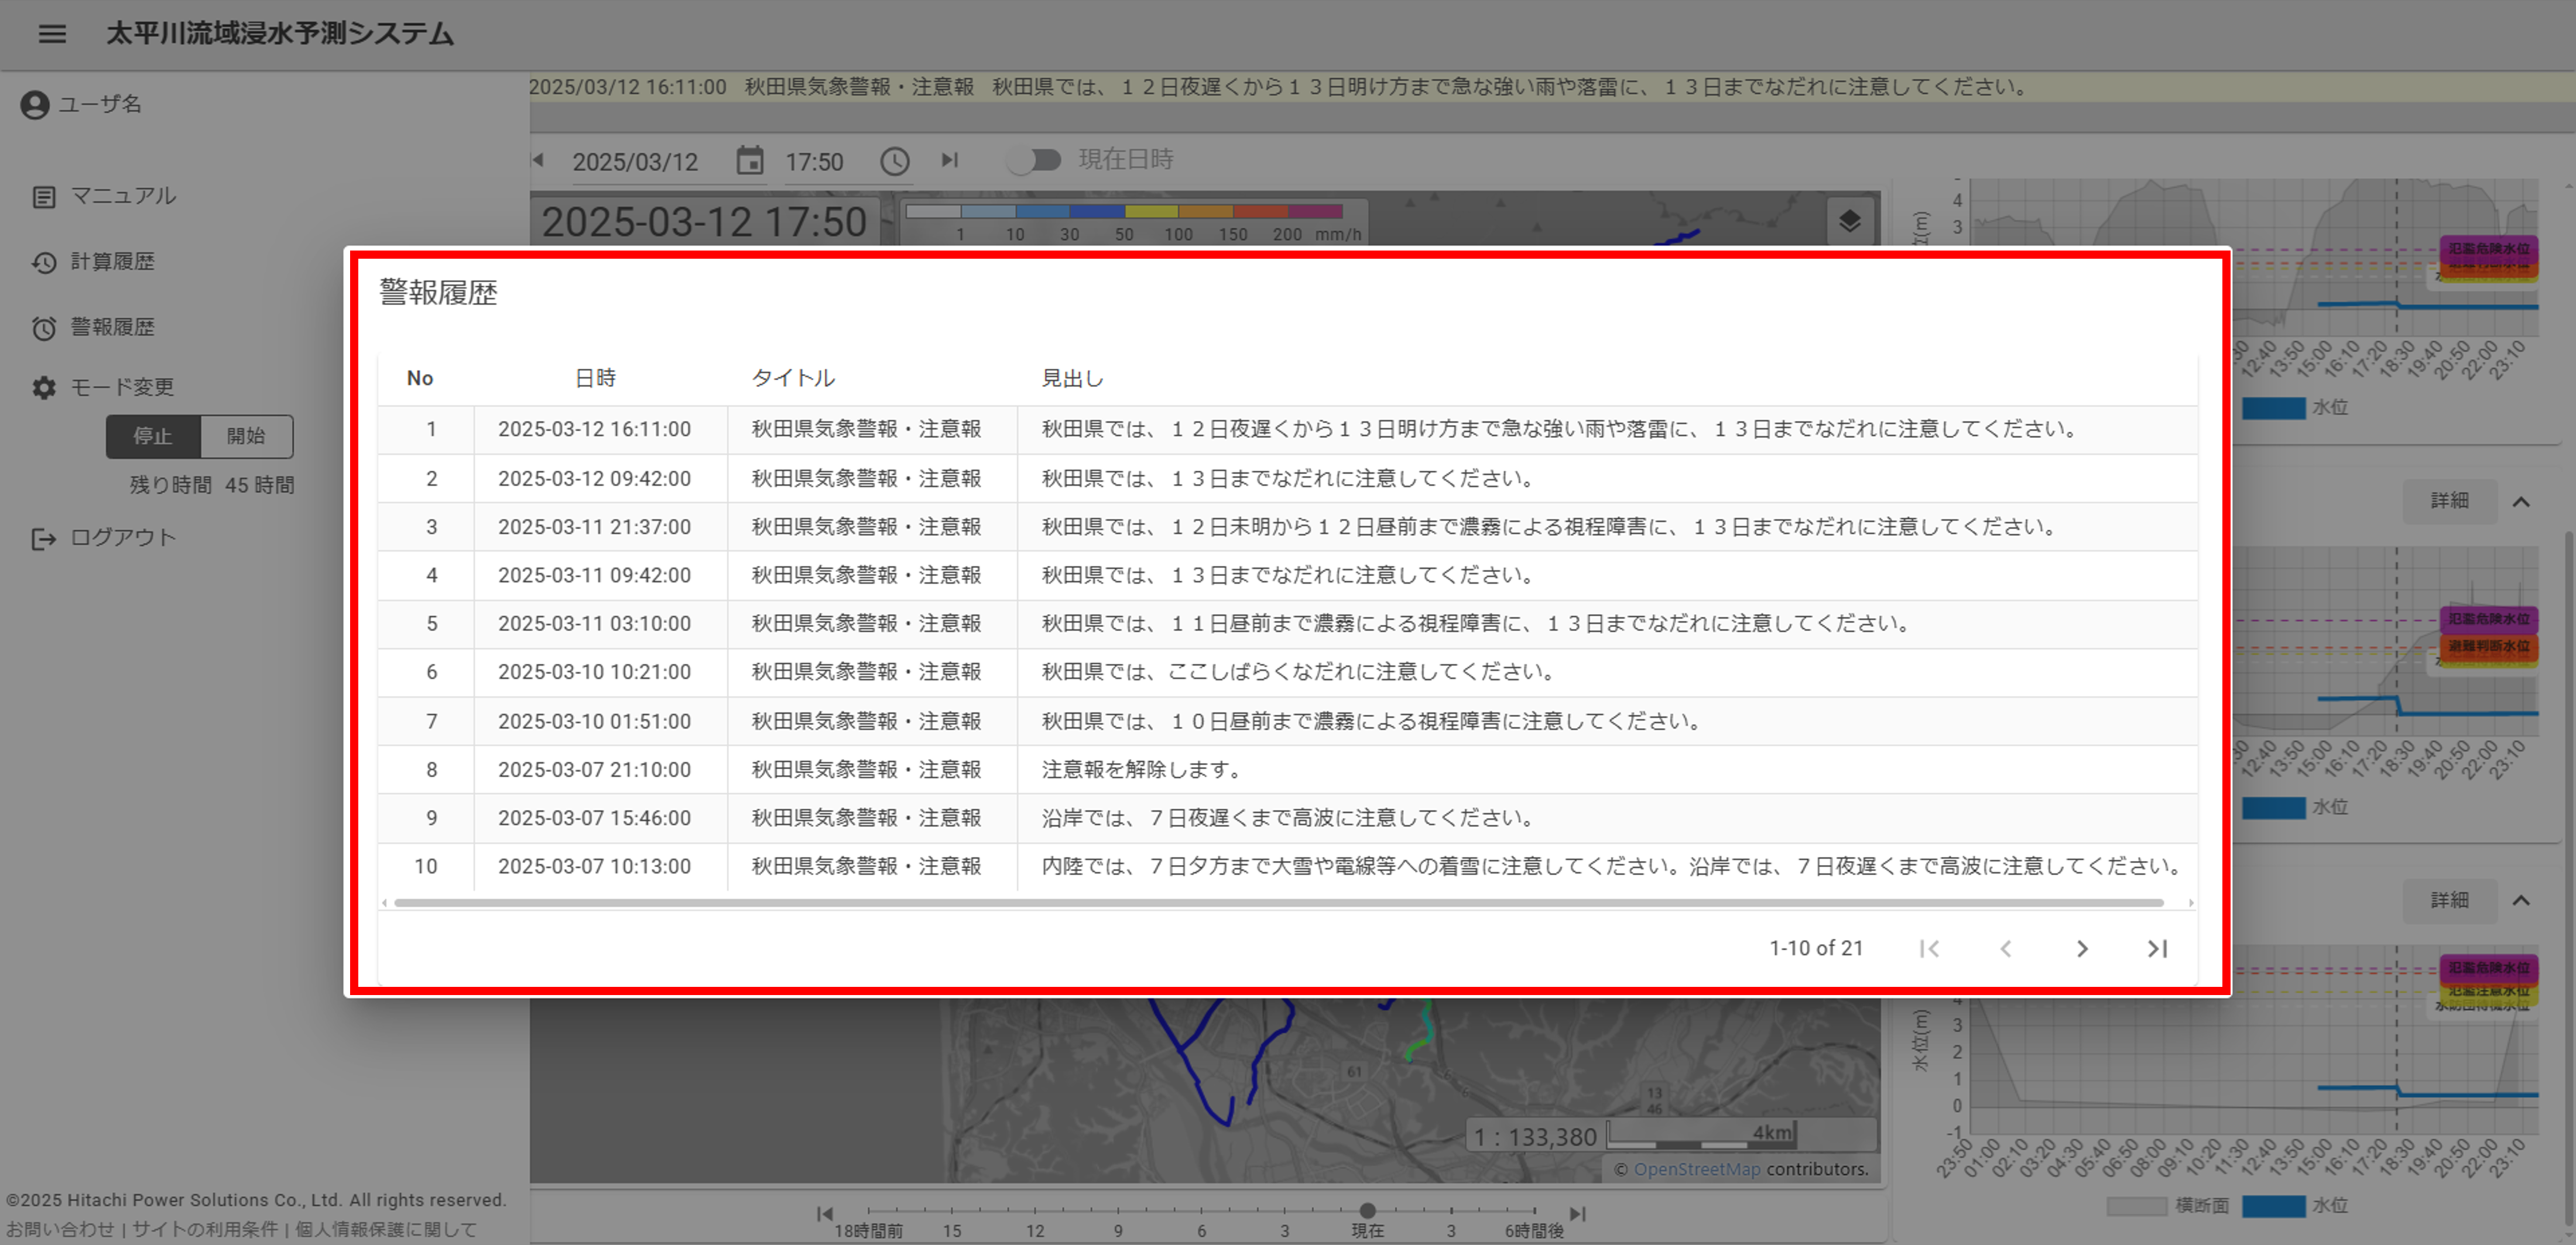Go to next page of alert history
This screenshot has width=2576, height=1245.
[2081, 948]
